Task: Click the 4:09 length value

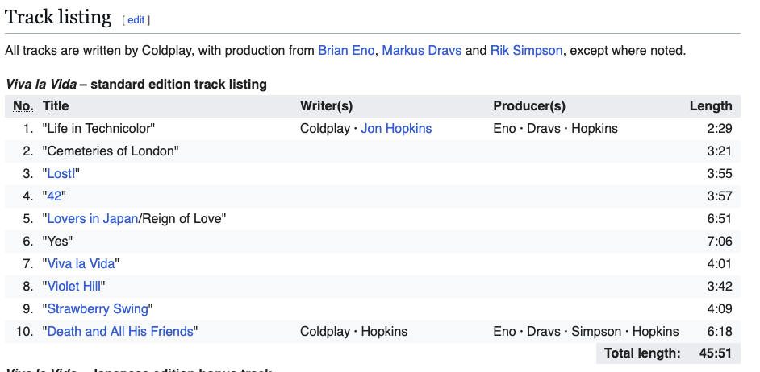Action: (720, 308)
